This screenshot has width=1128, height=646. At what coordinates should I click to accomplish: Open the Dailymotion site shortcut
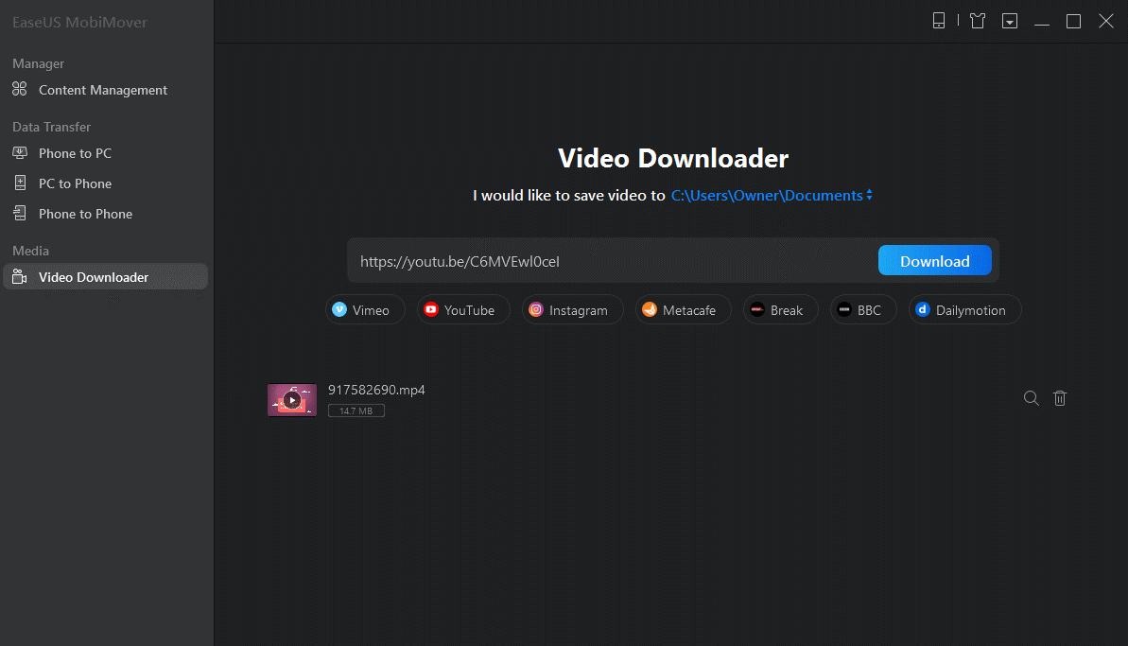point(964,310)
